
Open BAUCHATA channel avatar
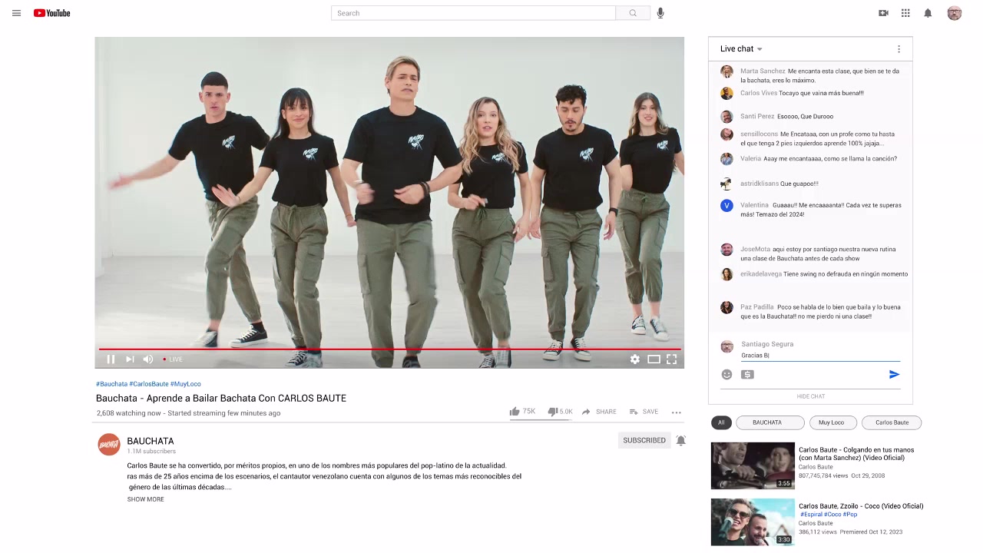pyautogui.click(x=109, y=444)
